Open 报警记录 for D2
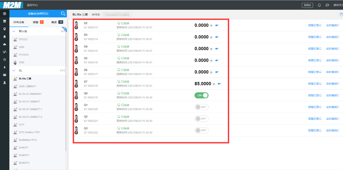 [x=315, y=25]
